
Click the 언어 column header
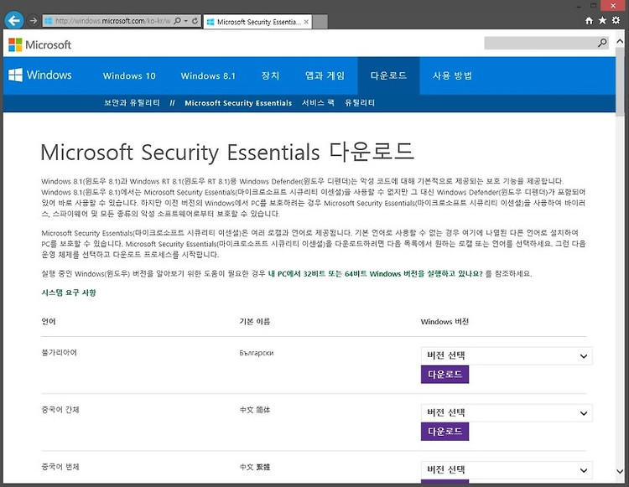(49, 322)
